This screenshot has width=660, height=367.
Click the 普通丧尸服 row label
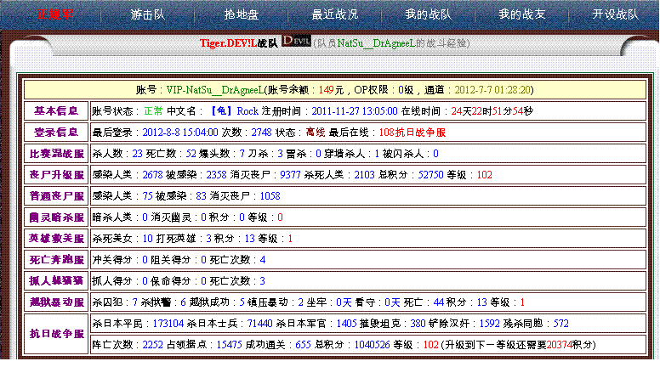(x=56, y=195)
